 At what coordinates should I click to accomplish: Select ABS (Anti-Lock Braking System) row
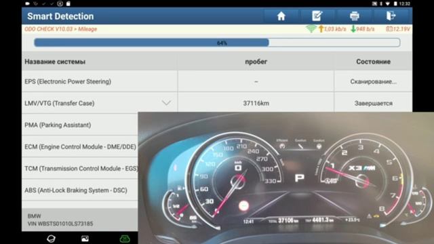80,190
